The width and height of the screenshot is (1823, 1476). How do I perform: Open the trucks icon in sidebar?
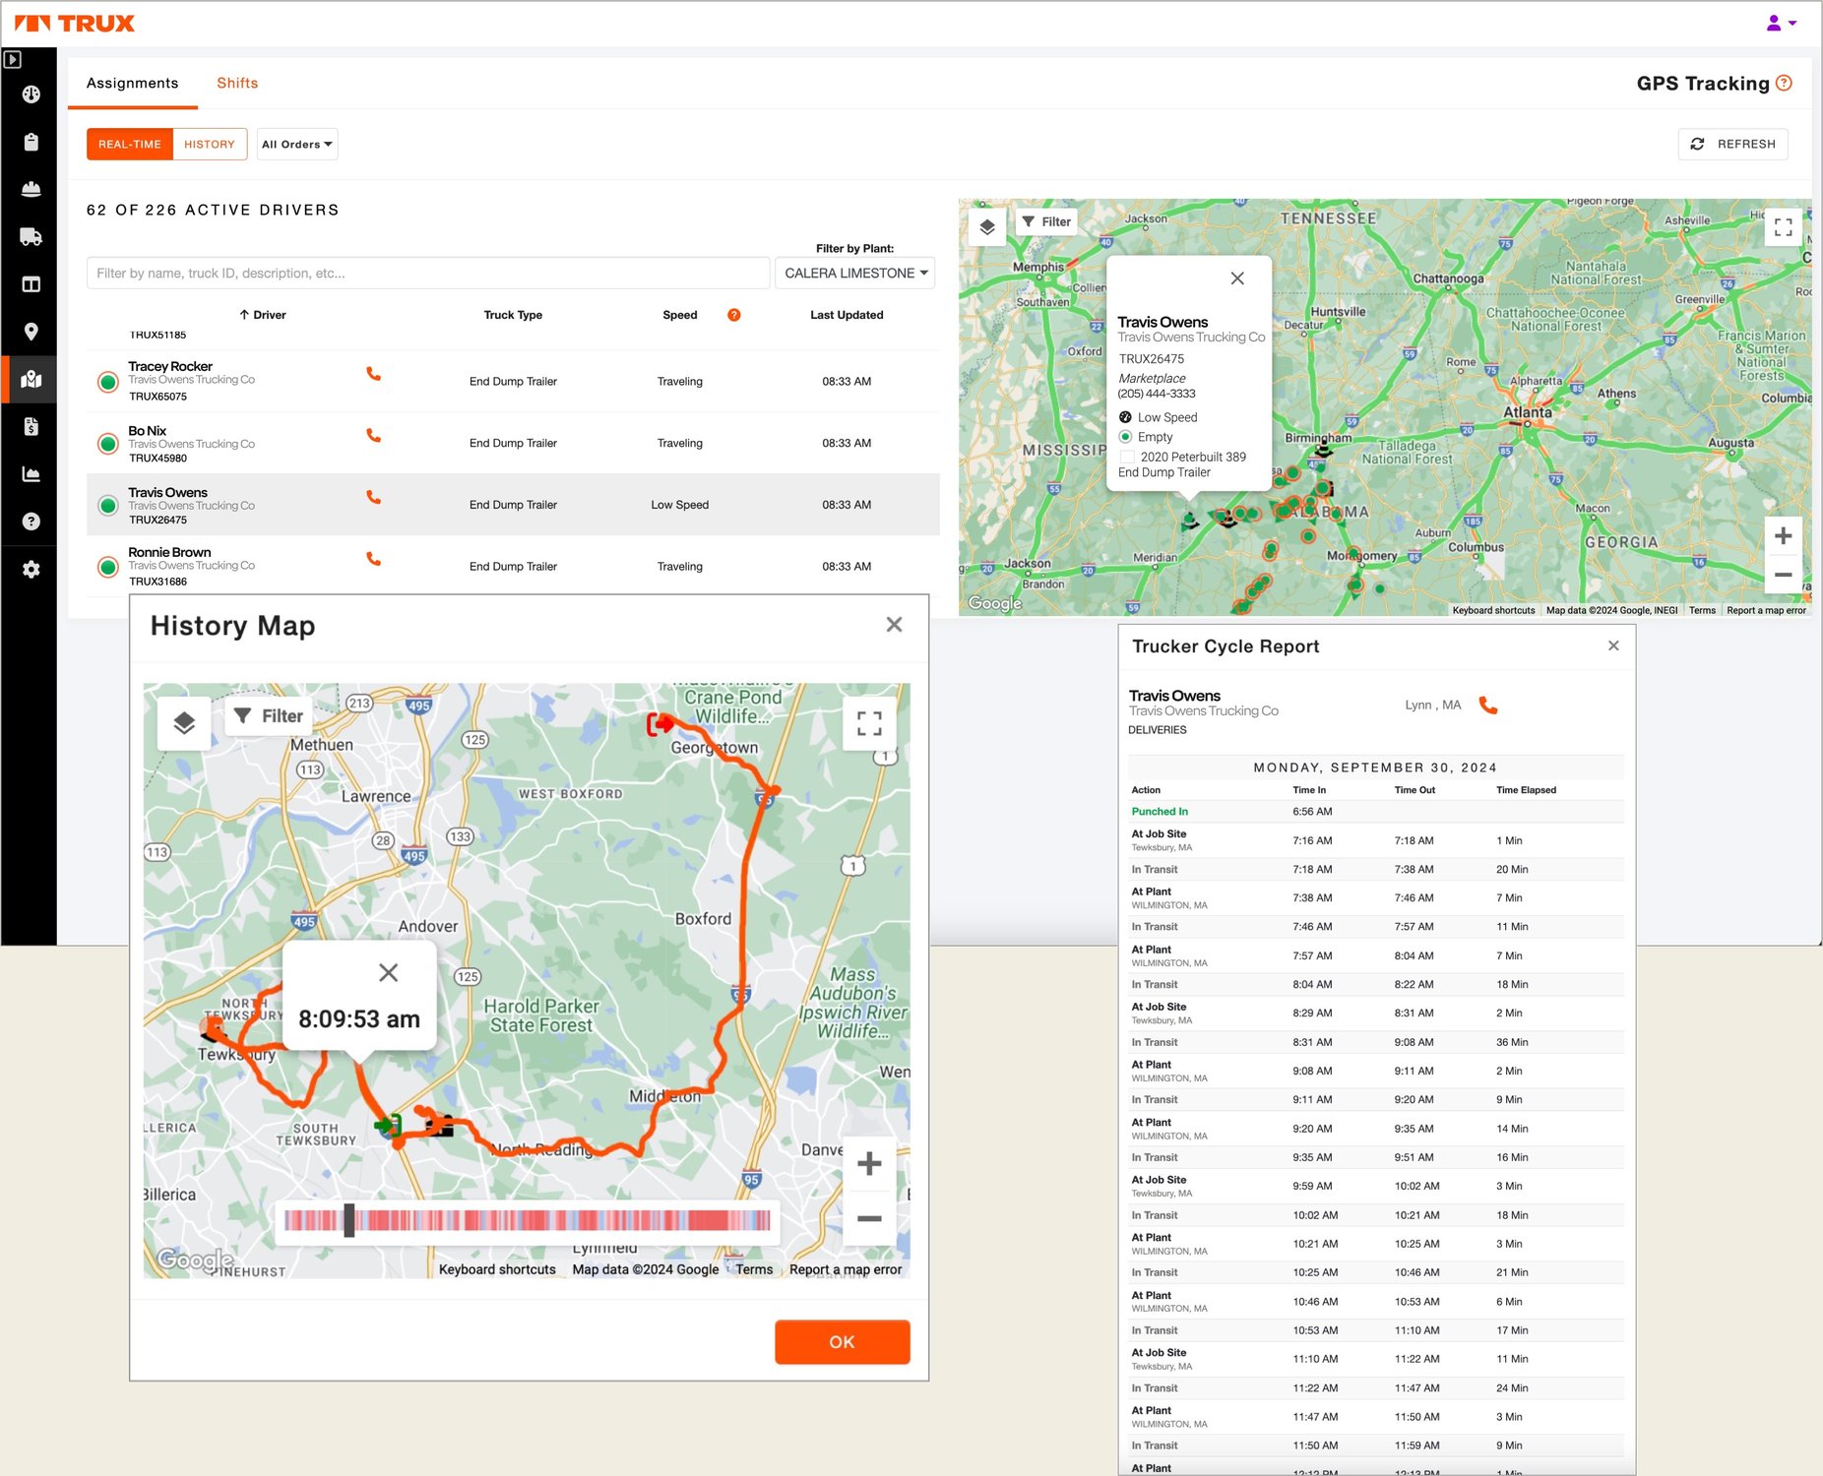tap(31, 236)
